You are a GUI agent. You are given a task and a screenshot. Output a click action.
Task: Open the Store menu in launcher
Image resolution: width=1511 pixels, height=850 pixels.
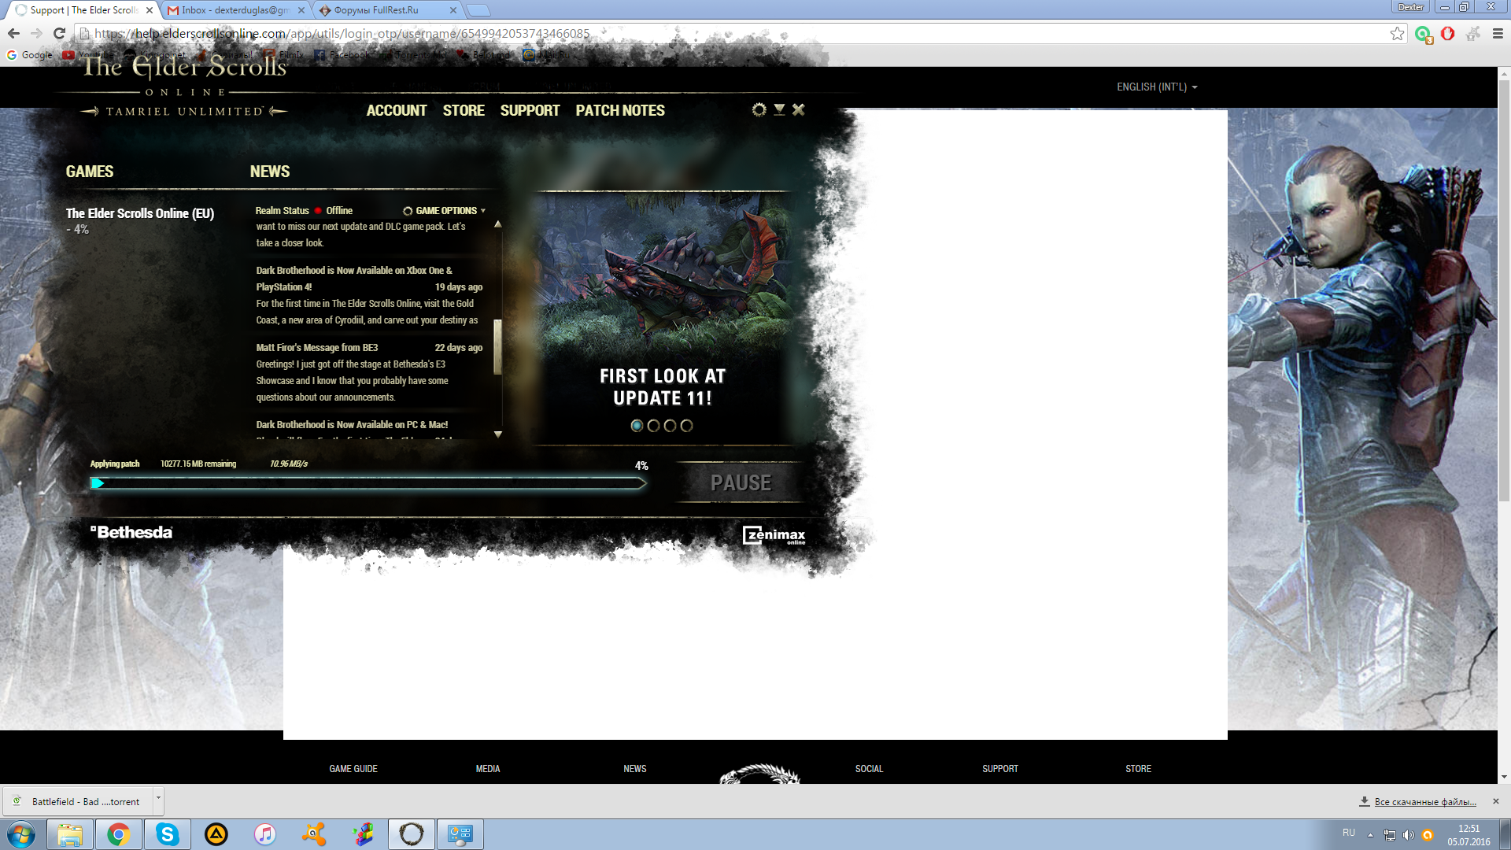[464, 111]
